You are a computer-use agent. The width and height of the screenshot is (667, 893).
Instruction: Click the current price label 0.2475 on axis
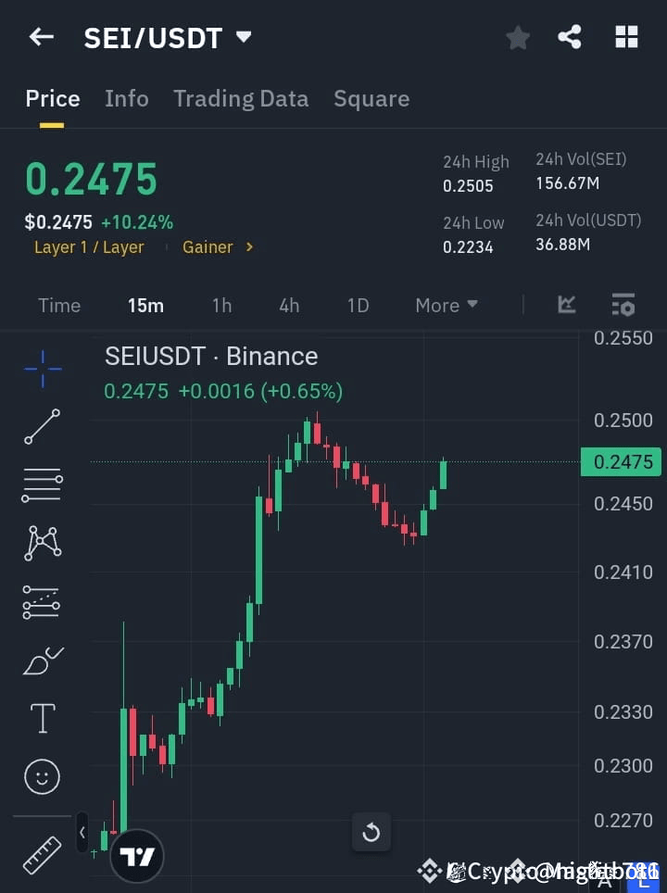(621, 462)
